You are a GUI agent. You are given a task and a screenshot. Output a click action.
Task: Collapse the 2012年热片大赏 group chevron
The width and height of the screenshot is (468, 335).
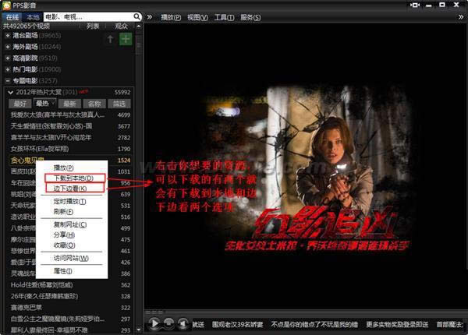click(10, 93)
